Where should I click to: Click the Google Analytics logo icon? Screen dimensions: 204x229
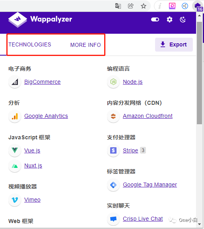pos(15,116)
